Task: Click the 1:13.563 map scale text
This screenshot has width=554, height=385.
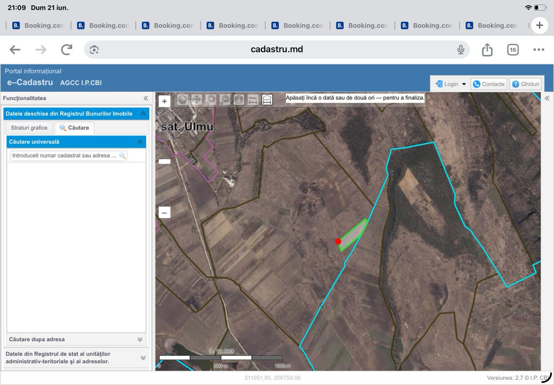Action: [x=221, y=351]
